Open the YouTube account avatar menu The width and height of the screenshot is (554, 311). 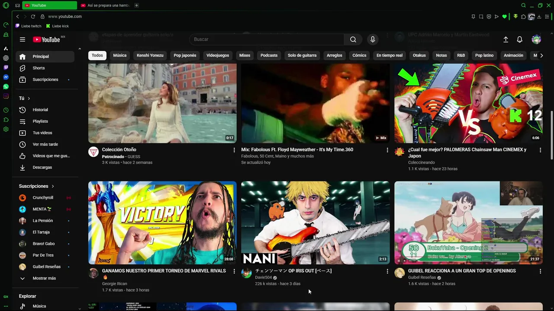point(536,39)
